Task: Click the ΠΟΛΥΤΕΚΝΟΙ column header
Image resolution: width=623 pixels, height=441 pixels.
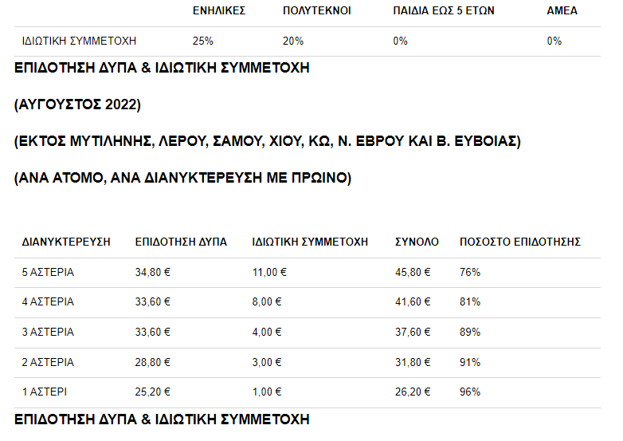Action: click(x=316, y=11)
